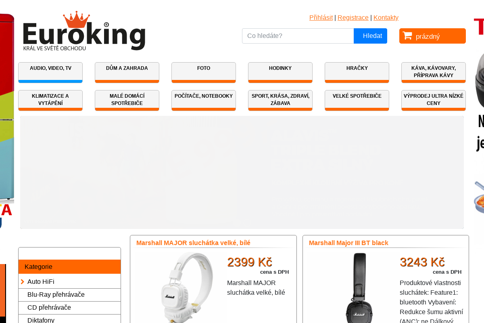
Task: Click the Hledat search button
Action: 370,36
